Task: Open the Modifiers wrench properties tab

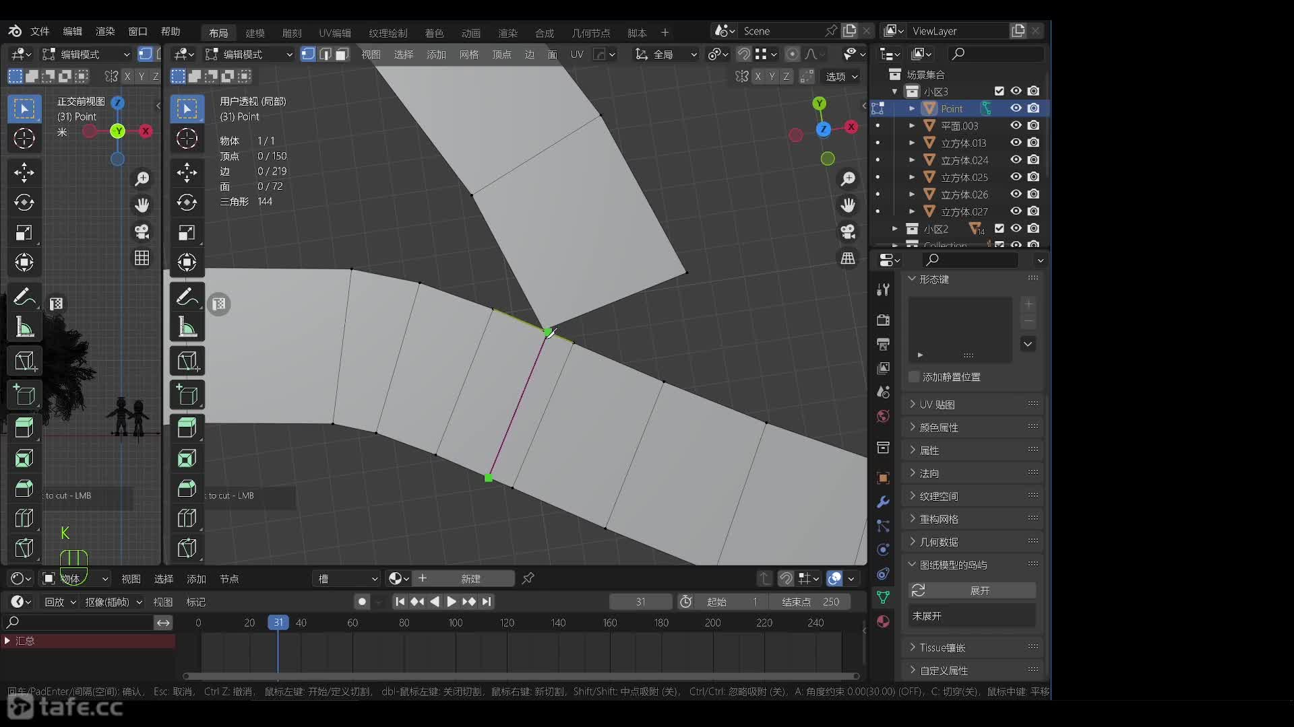Action: (x=883, y=502)
